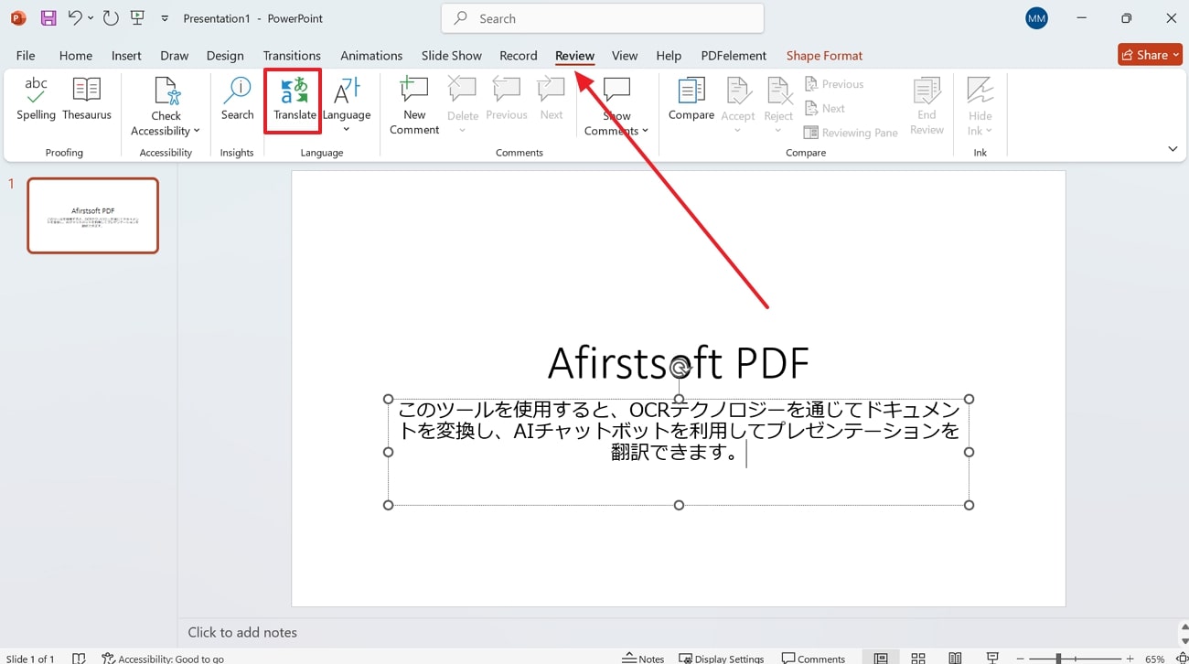Open the Thesaurus
This screenshot has height=664, width=1189.
click(x=87, y=100)
